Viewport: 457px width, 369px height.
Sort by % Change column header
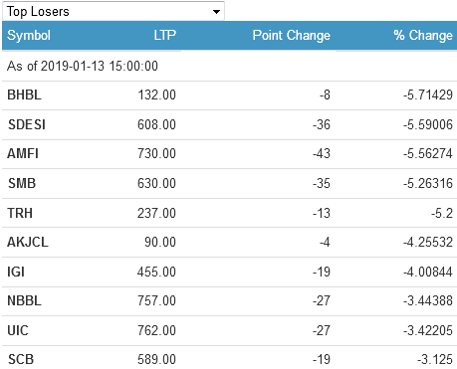423,35
